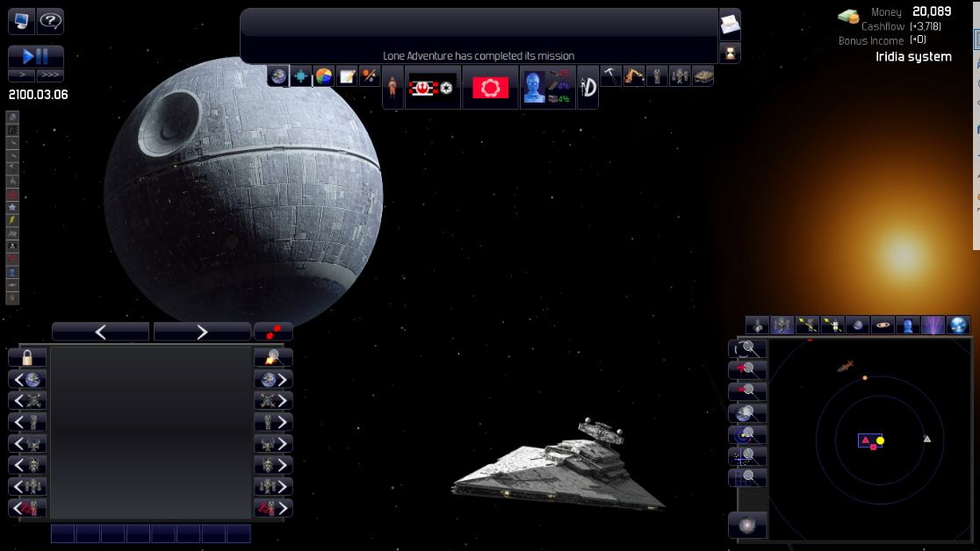The width and height of the screenshot is (980, 551).
Task: Toggle ringed planet overlay on minimap toolbar
Action: tap(883, 325)
